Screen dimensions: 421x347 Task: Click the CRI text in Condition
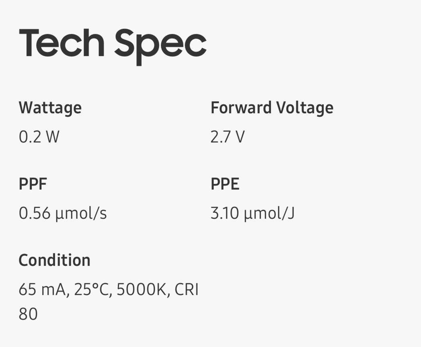click(x=187, y=290)
